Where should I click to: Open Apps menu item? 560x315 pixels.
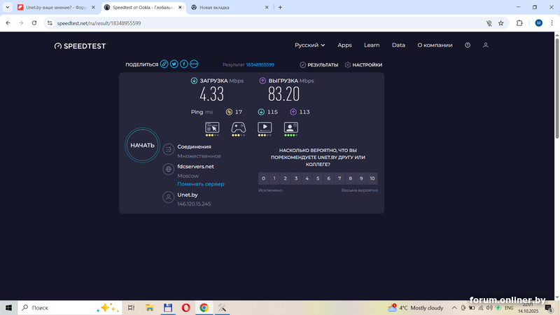(344, 45)
